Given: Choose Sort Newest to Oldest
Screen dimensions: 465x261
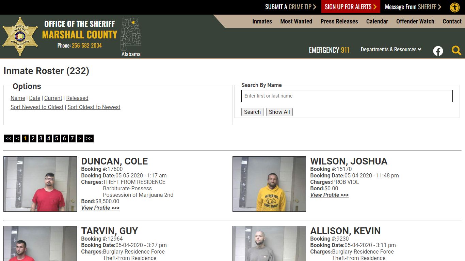Looking at the screenshot, I should tap(37, 107).
